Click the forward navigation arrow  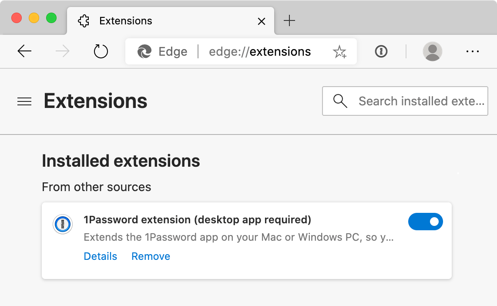pyautogui.click(x=62, y=51)
